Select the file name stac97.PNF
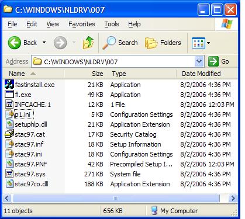Viewport: 245px width, 219px height. (x=31, y=164)
